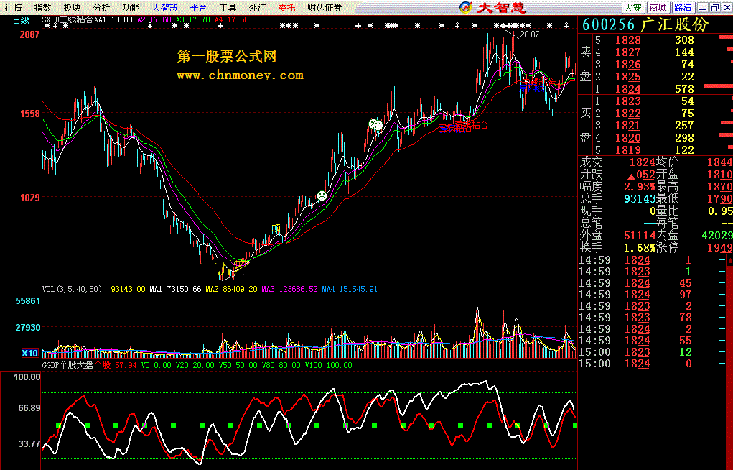Viewport: 733px width, 470px height.
Task: Open the 板块 menu
Action: (72, 7)
